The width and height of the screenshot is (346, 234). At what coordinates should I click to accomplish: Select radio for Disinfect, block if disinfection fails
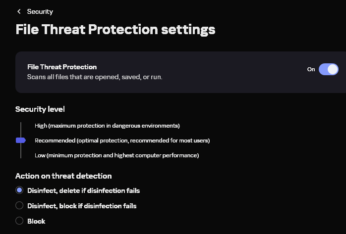click(x=19, y=205)
